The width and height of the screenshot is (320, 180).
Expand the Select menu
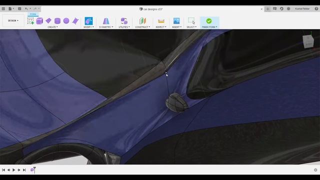[x=191, y=27]
